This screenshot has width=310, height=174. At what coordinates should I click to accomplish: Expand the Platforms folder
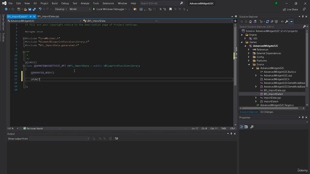(249, 61)
